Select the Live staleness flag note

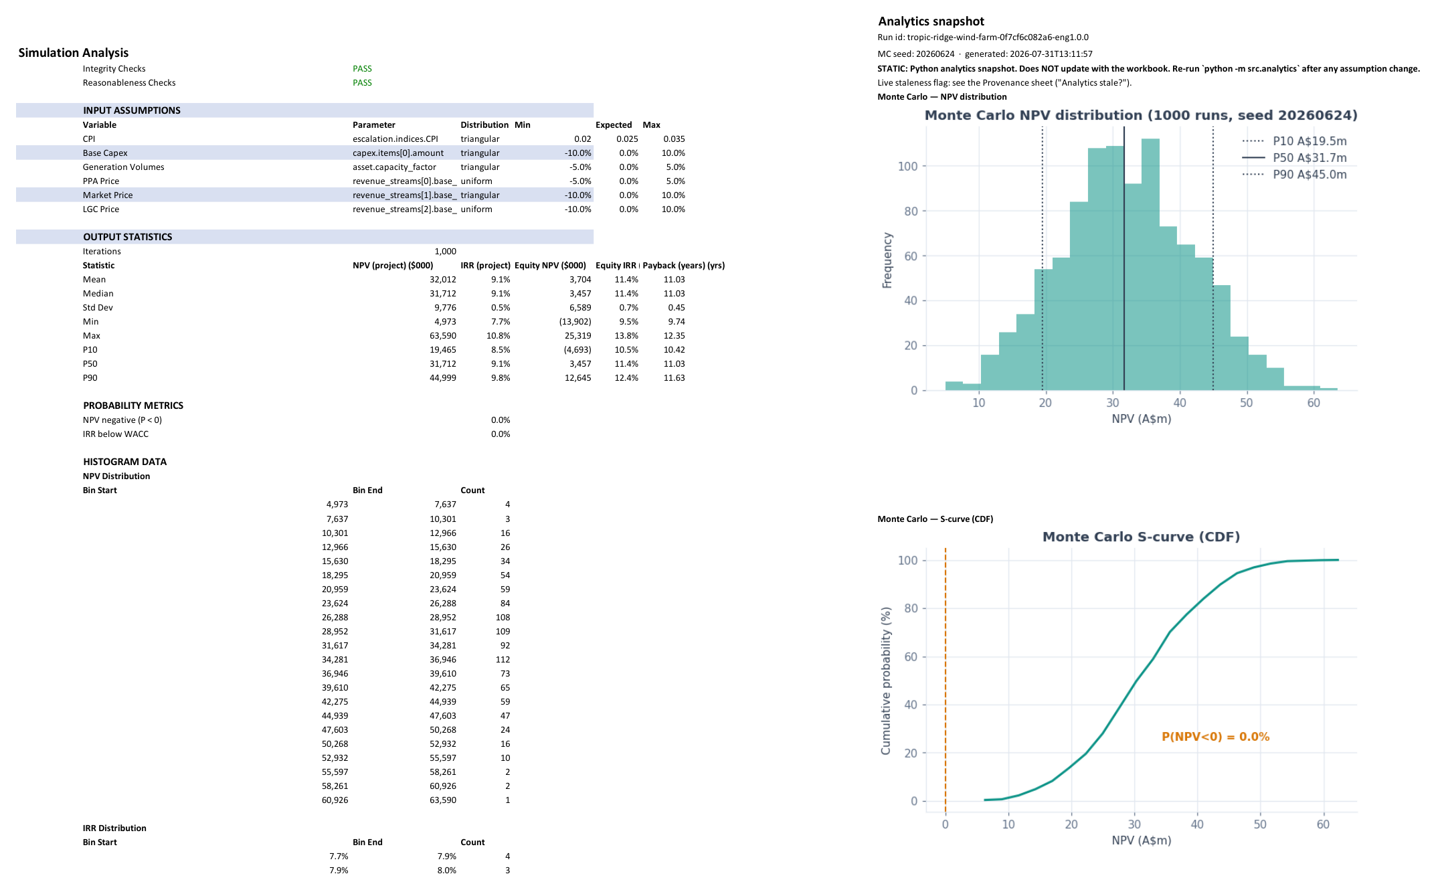click(x=1004, y=83)
